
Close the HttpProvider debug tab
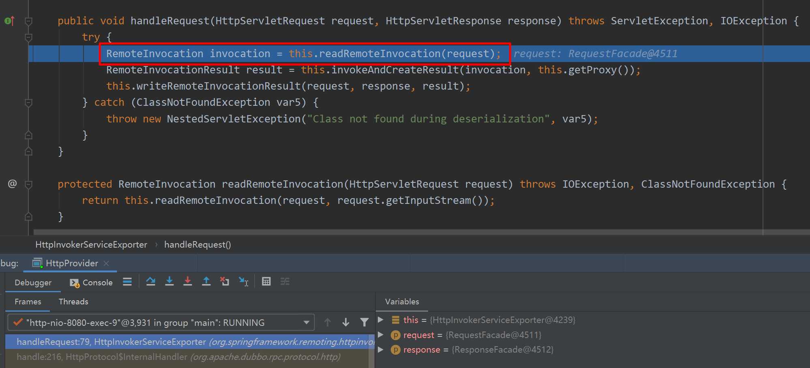[x=106, y=263]
